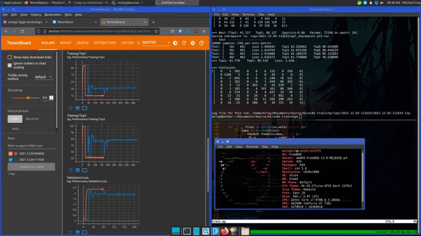Click chevron to reveal more TensorBoard tabs
Screen dimensions: 421x236
pyautogui.click(x=138, y=43)
